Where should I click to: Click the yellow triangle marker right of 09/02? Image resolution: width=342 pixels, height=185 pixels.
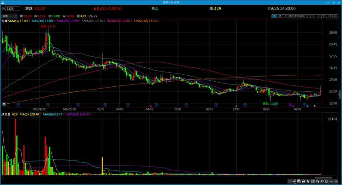pyautogui.click(x=315, y=106)
